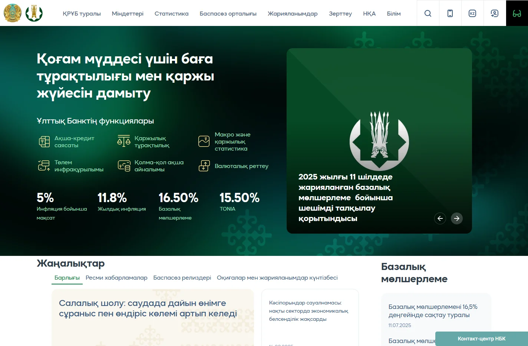
Task: Click the mobile phone icon in header
Action: click(x=450, y=13)
